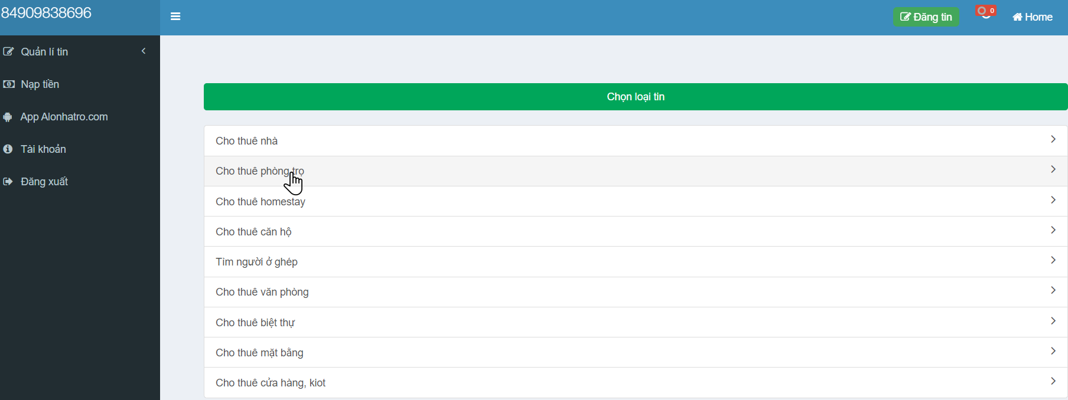Toggle the hamburger sidebar menu icon
Viewport: 1068px width, 400px height.
click(x=175, y=17)
